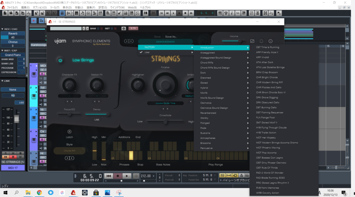Click the bottom transport record button
The image size is (355, 197).
tap(118, 176)
